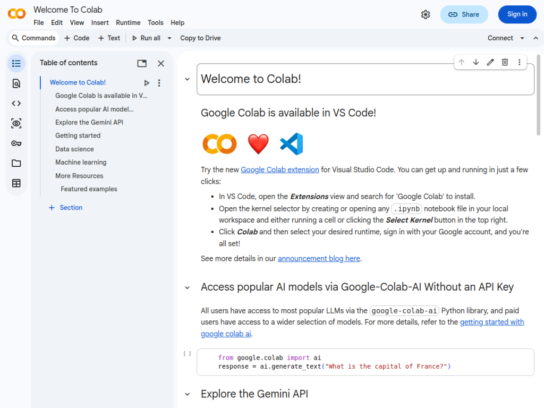Open Code snippets sidebar icon
Screen dimensions: 544x408
coord(16,104)
